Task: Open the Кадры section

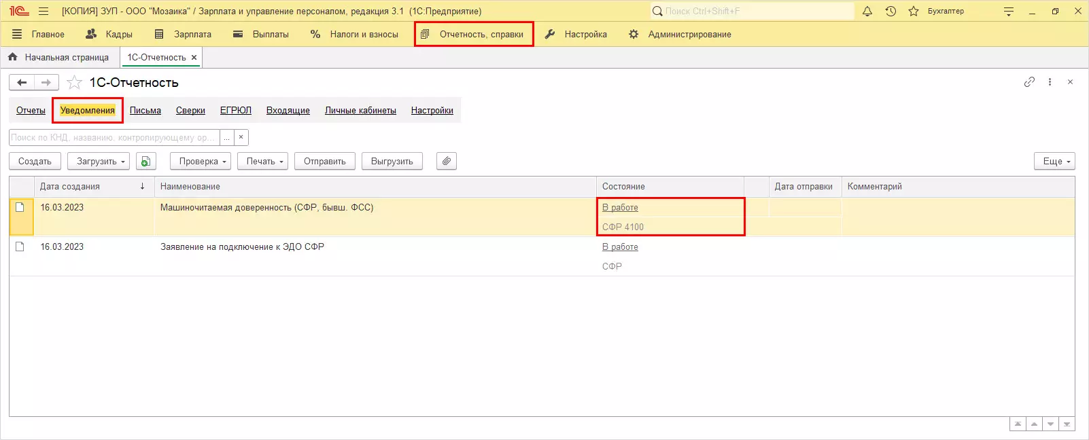Action: (x=109, y=34)
